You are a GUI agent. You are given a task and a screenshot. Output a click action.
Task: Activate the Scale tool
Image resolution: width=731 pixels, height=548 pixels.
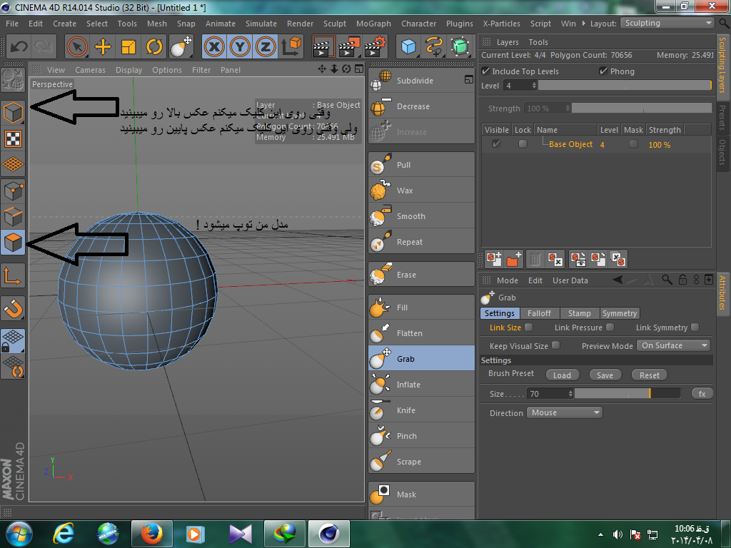tap(128, 46)
